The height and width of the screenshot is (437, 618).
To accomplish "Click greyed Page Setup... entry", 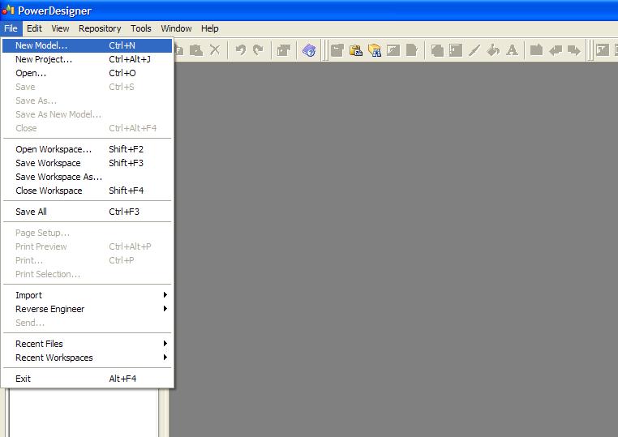I will click(x=87, y=233).
